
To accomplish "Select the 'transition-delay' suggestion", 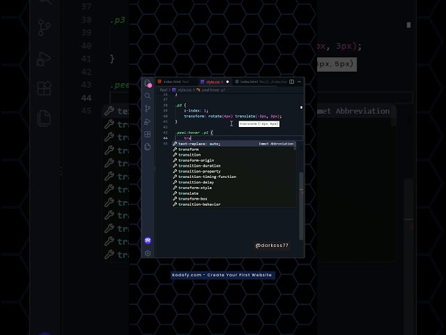I will pos(234,182).
